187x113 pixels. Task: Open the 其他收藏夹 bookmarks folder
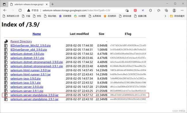point(177,16)
